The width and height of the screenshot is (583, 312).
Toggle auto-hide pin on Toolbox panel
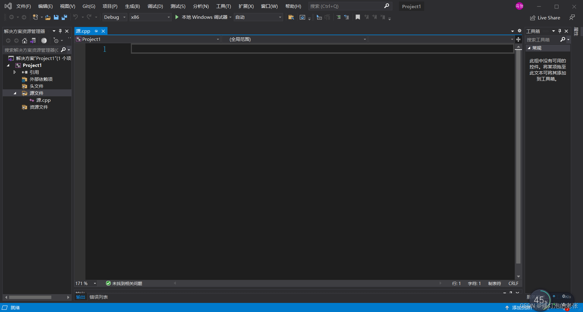(x=560, y=31)
